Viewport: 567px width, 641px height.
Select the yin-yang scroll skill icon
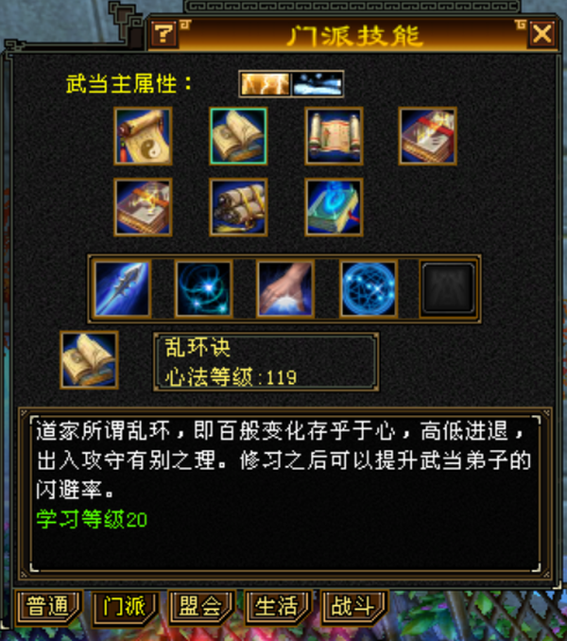click(x=143, y=136)
